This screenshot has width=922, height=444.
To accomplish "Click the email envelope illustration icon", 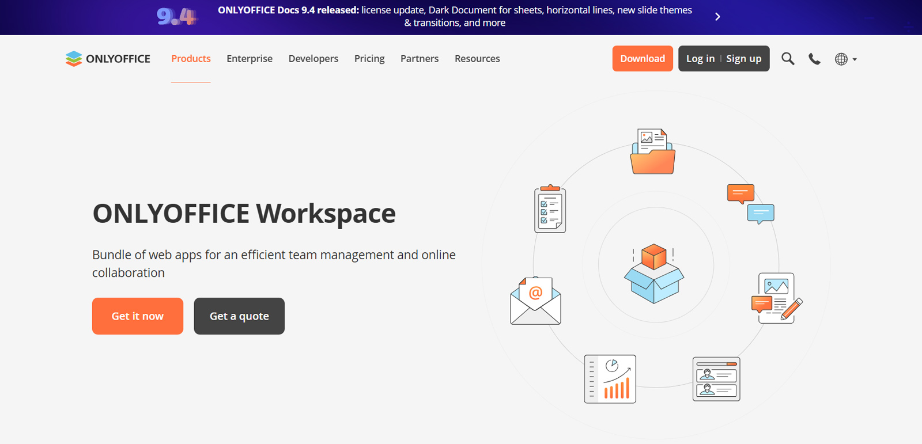I will [535, 301].
